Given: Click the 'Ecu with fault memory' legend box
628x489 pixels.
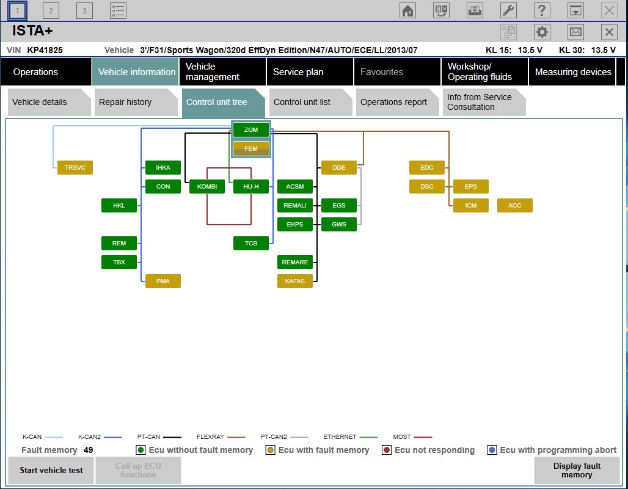Looking at the screenshot, I should point(270,451).
